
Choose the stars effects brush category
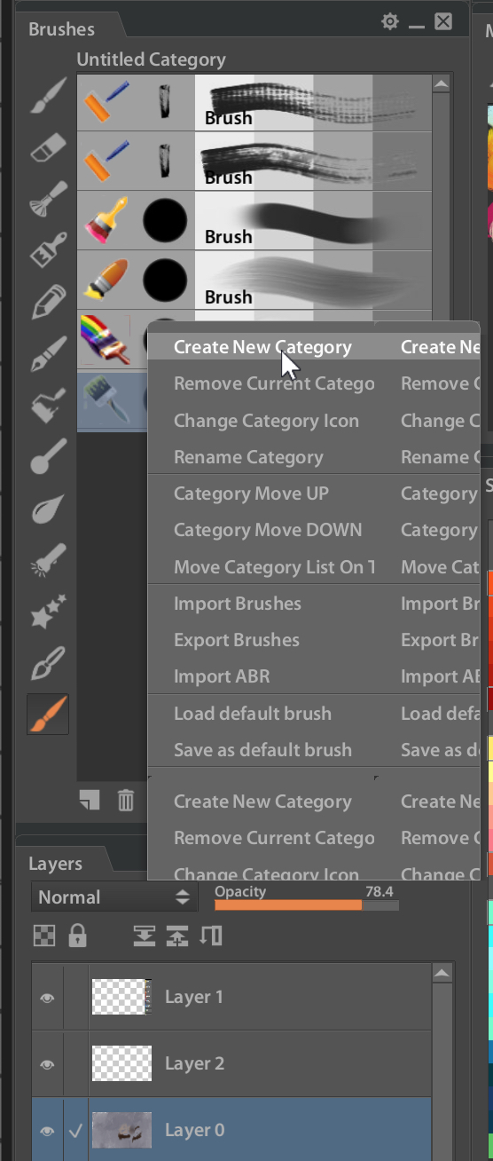(x=49, y=613)
